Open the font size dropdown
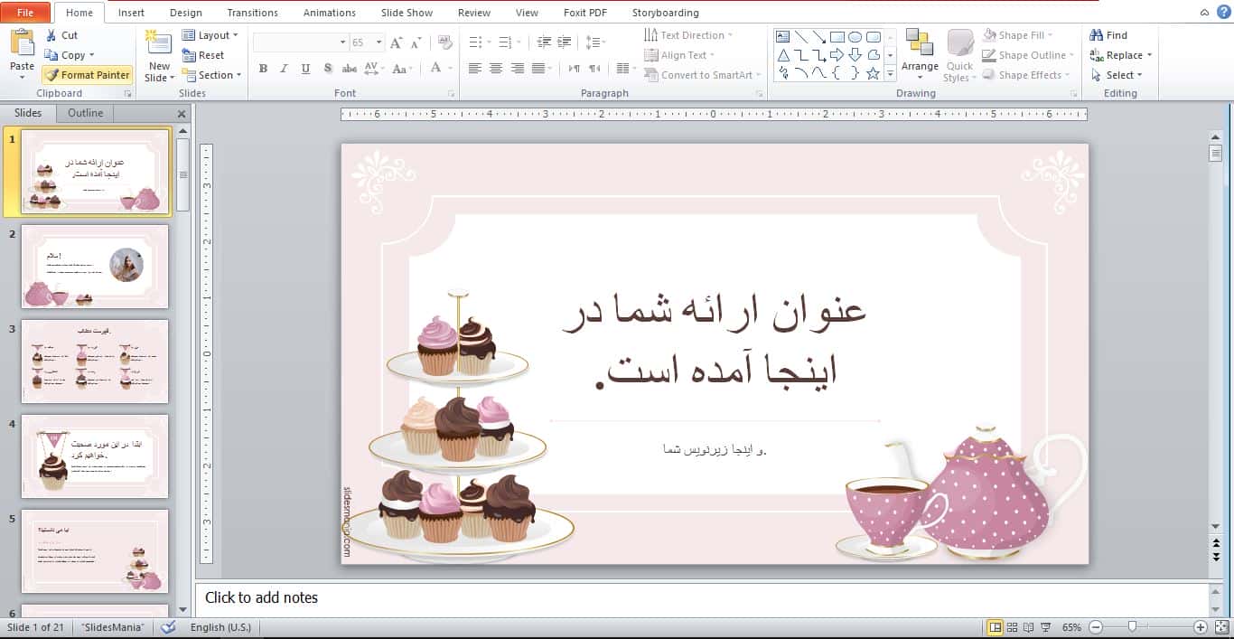This screenshot has width=1234, height=639. 379,42
